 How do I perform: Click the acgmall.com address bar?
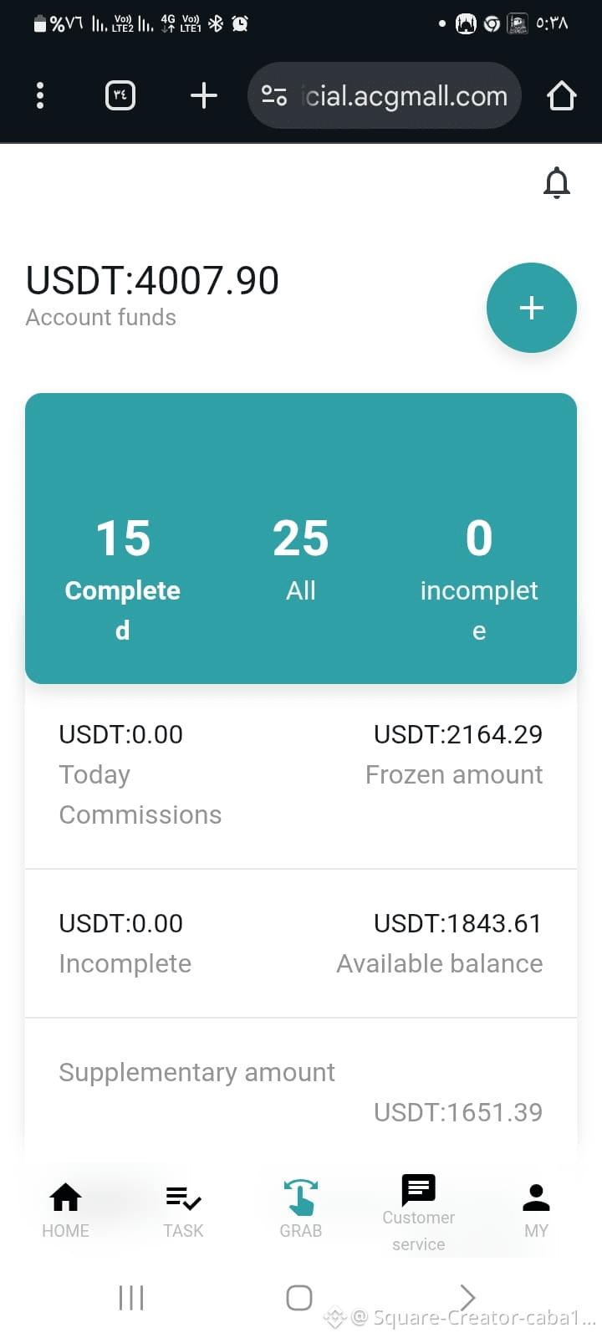pos(385,95)
